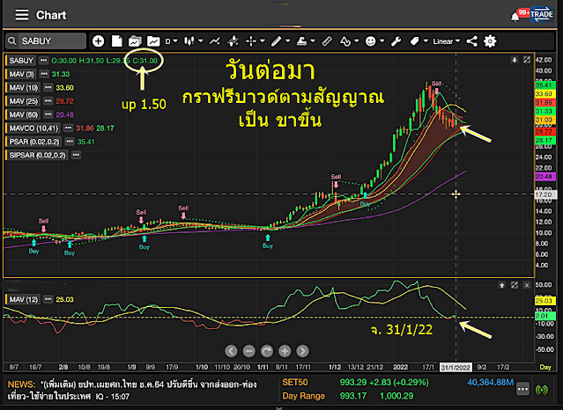Open the Linear scale dropdown
The image size is (563, 410).
(x=447, y=41)
